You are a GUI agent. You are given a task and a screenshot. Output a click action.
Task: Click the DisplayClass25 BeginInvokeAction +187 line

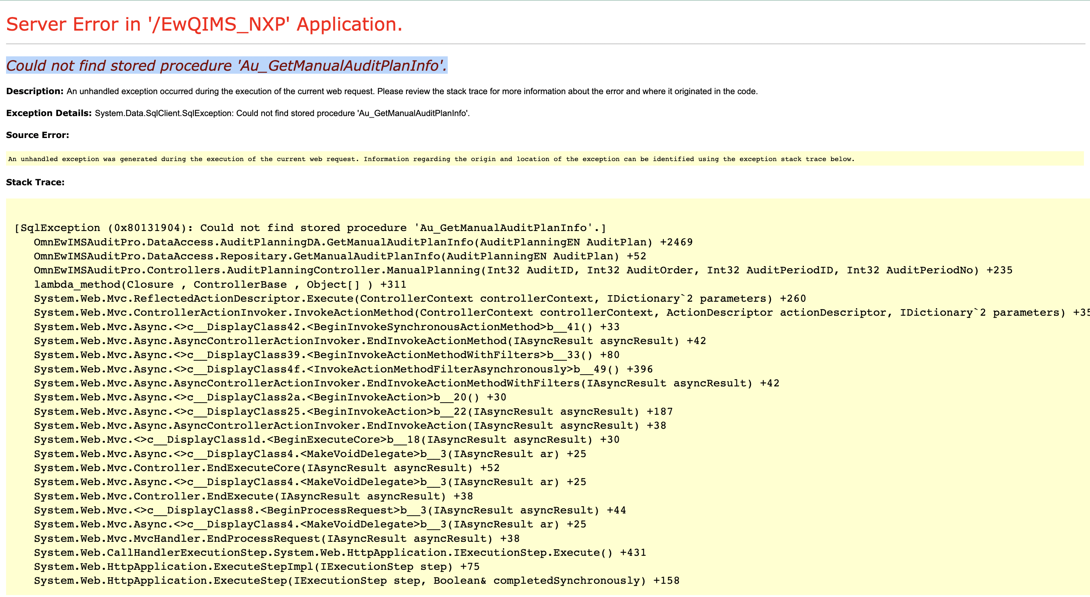tap(353, 411)
